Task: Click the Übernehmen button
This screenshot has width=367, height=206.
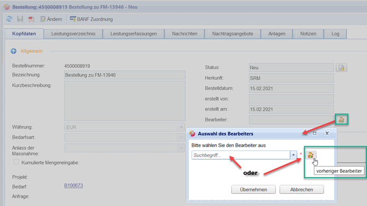Action: [253, 190]
